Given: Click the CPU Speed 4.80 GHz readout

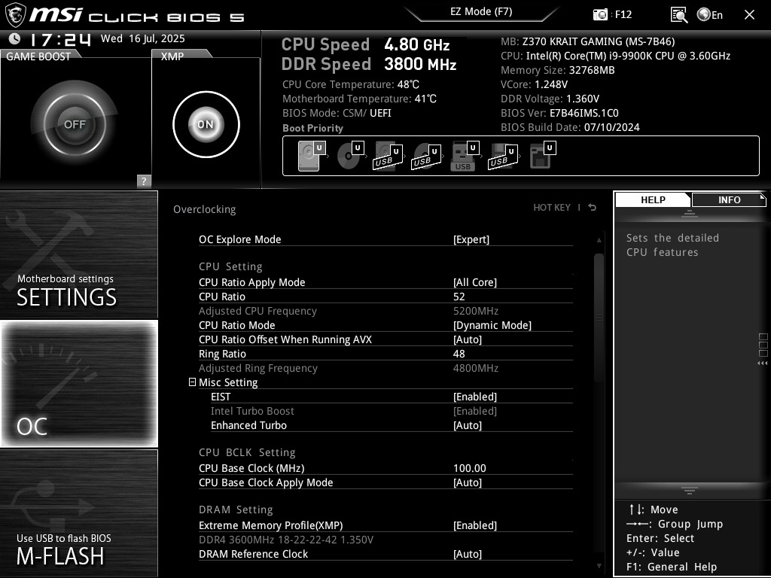Looking at the screenshot, I should (365, 44).
